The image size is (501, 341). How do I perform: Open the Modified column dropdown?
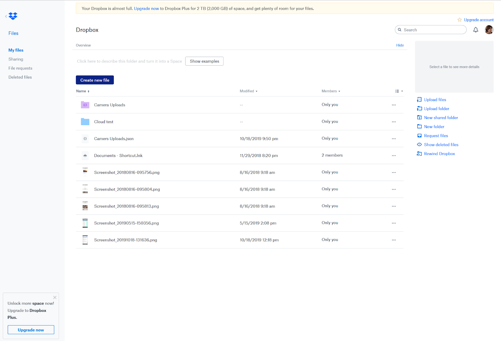coord(249,91)
